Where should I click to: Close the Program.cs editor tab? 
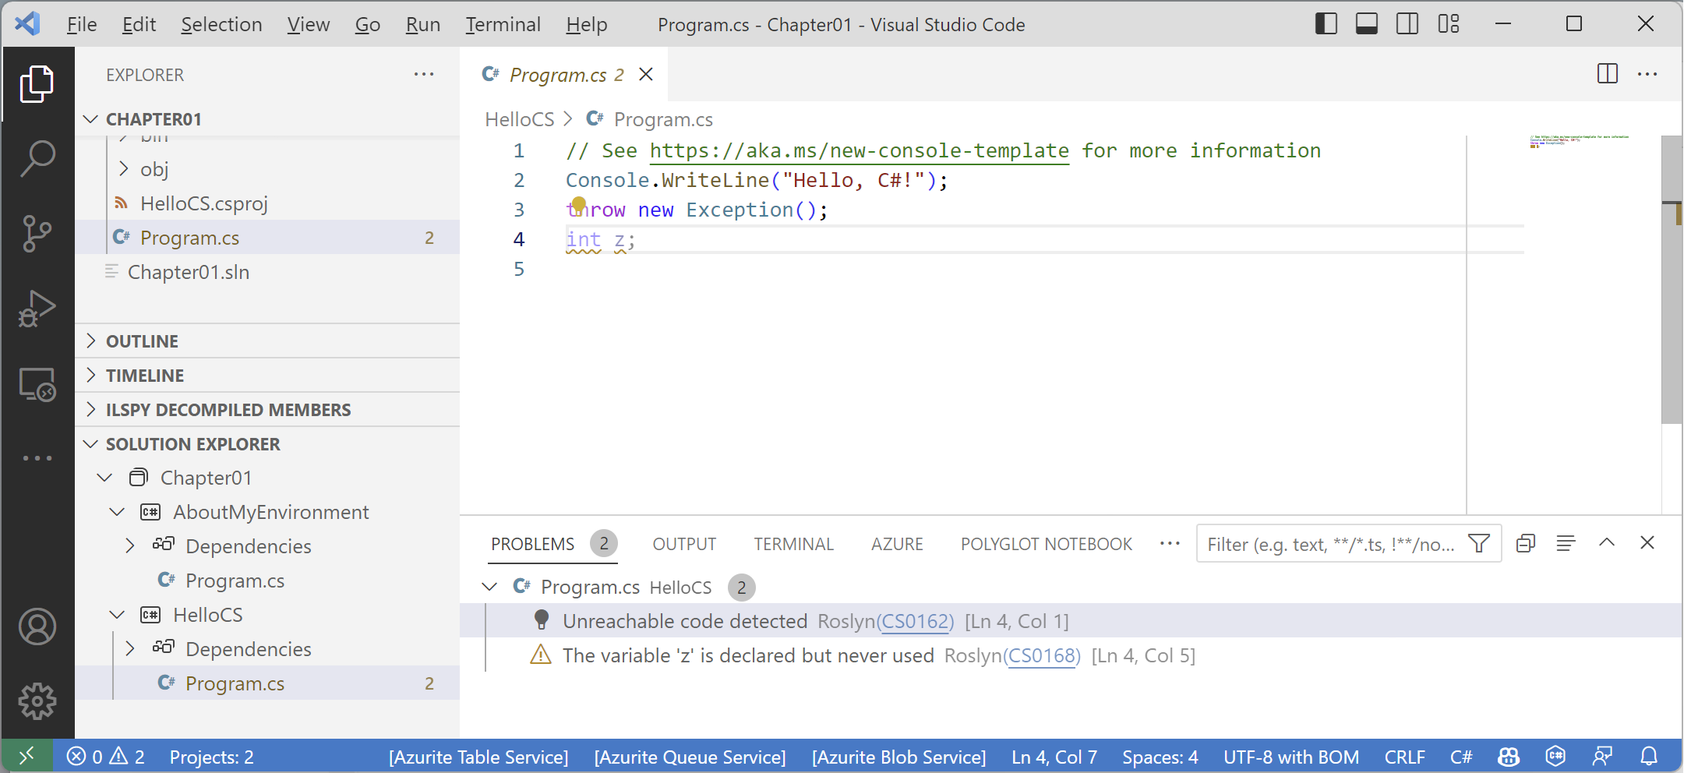click(x=646, y=74)
